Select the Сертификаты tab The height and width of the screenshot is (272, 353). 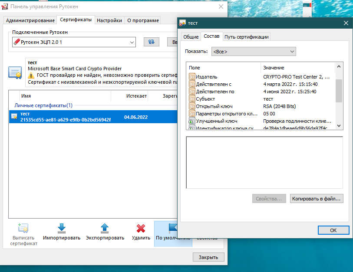pyautogui.click(x=76, y=20)
